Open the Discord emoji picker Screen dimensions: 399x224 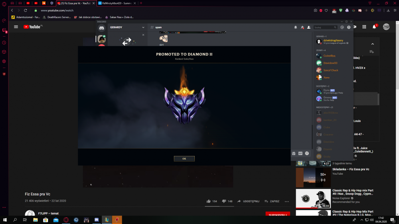tap(307, 153)
